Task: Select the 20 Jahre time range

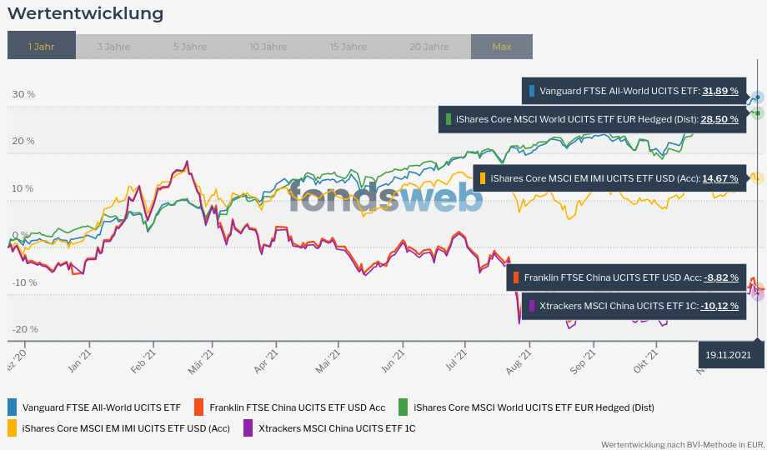Action: point(429,46)
